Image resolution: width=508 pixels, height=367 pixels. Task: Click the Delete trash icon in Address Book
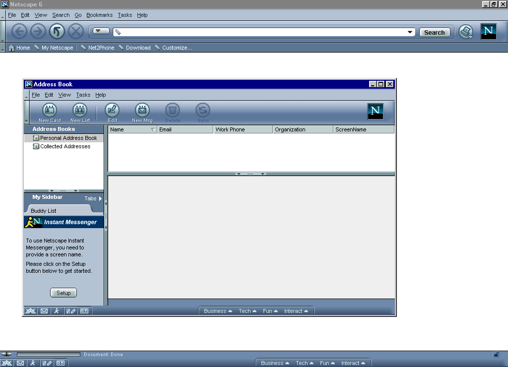(173, 113)
